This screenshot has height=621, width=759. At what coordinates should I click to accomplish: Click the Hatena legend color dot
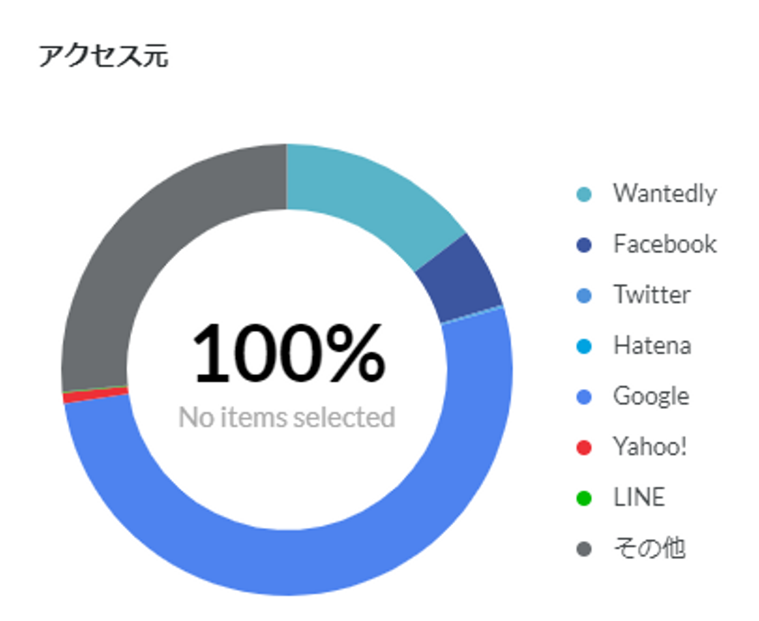(584, 346)
